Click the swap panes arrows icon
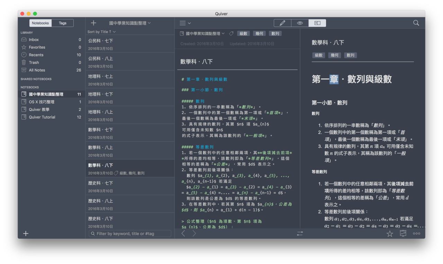 coord(300,234)
